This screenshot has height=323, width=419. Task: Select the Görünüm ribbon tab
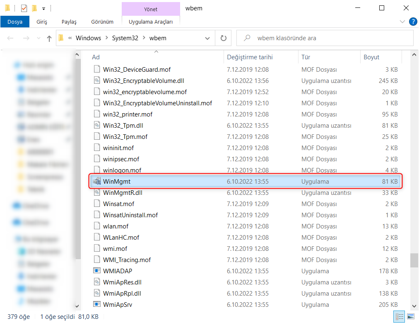tap(102, 22)
